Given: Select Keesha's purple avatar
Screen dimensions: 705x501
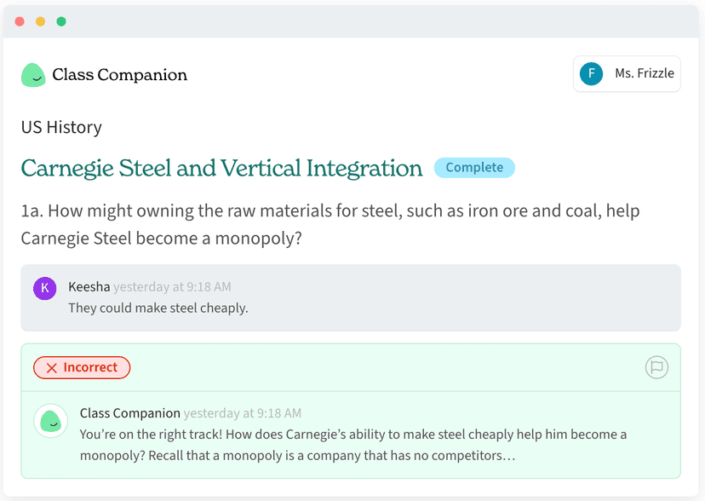Looking at the screenshot, I should [x=44, y=288].
